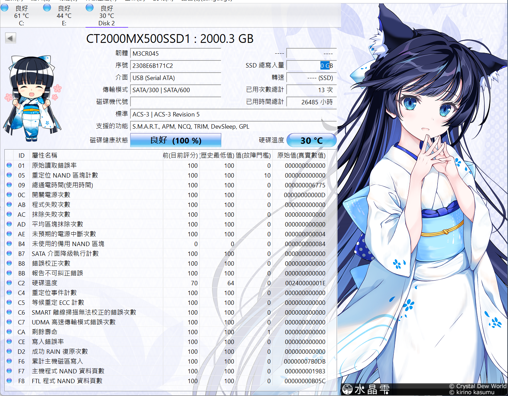
Task: Click the empty 磁碟機代號 field
Action: tap(176, 102)
